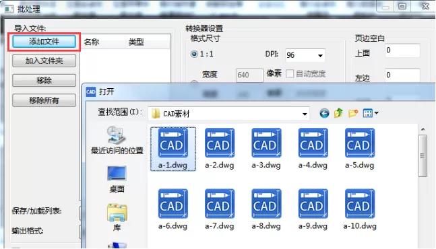The width and height of the screenshot is (436, 249).
Task: Enable the 自动宽度 checkbox
Action: click(290, 73)
